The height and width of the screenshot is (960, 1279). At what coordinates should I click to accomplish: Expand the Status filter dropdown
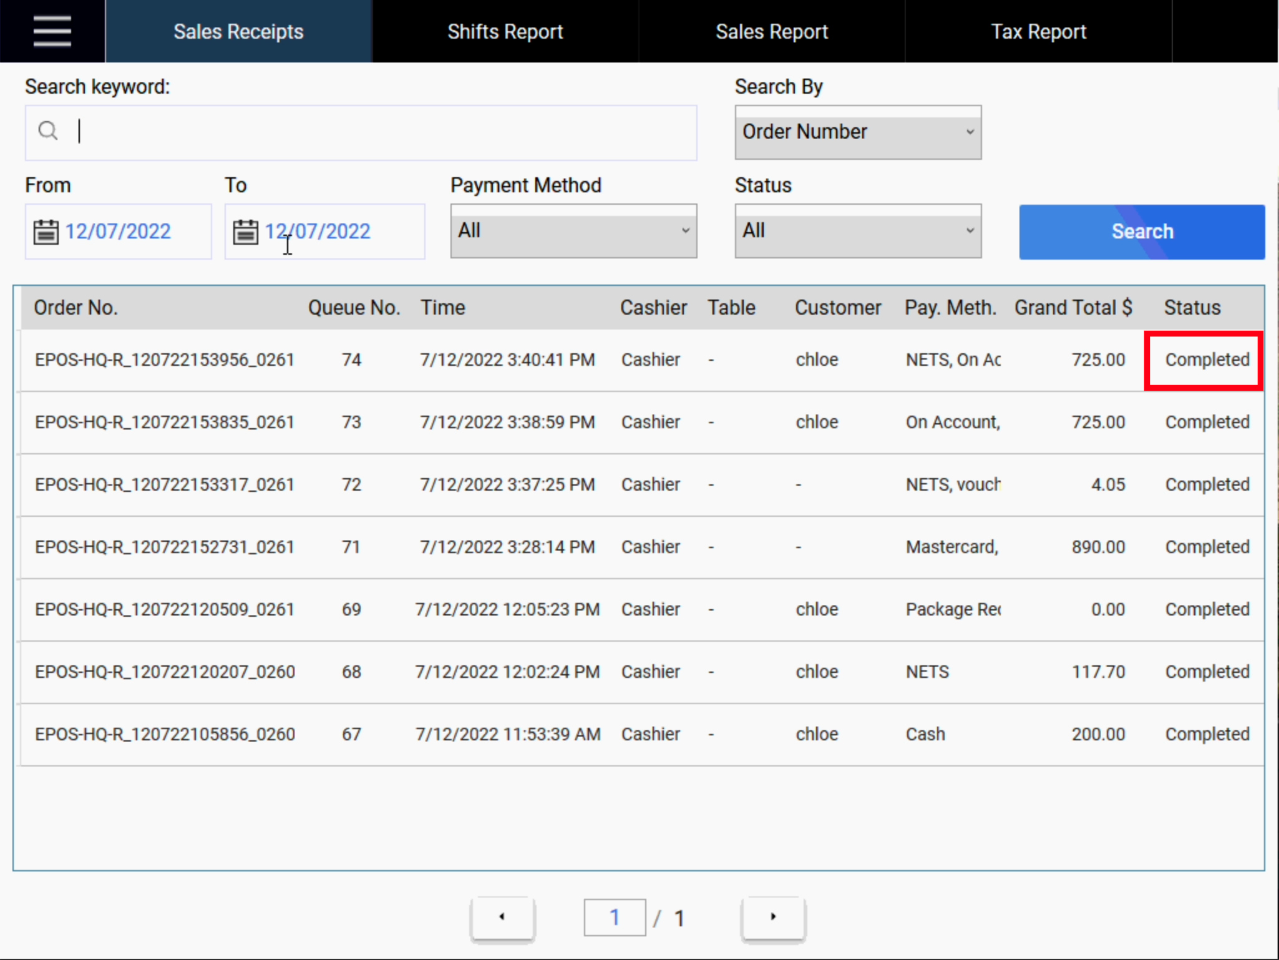click(x=858, y=231)
